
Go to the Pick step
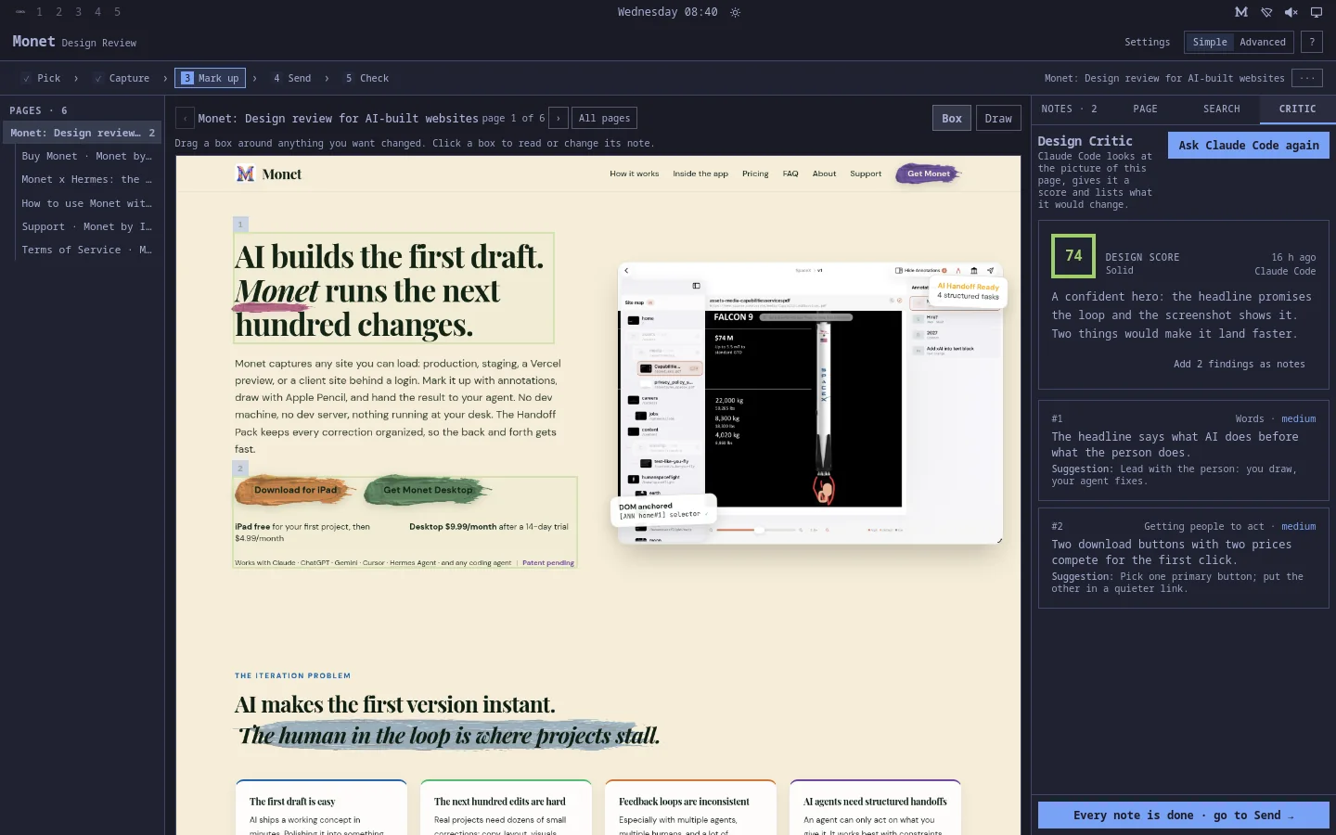[41, 78]
